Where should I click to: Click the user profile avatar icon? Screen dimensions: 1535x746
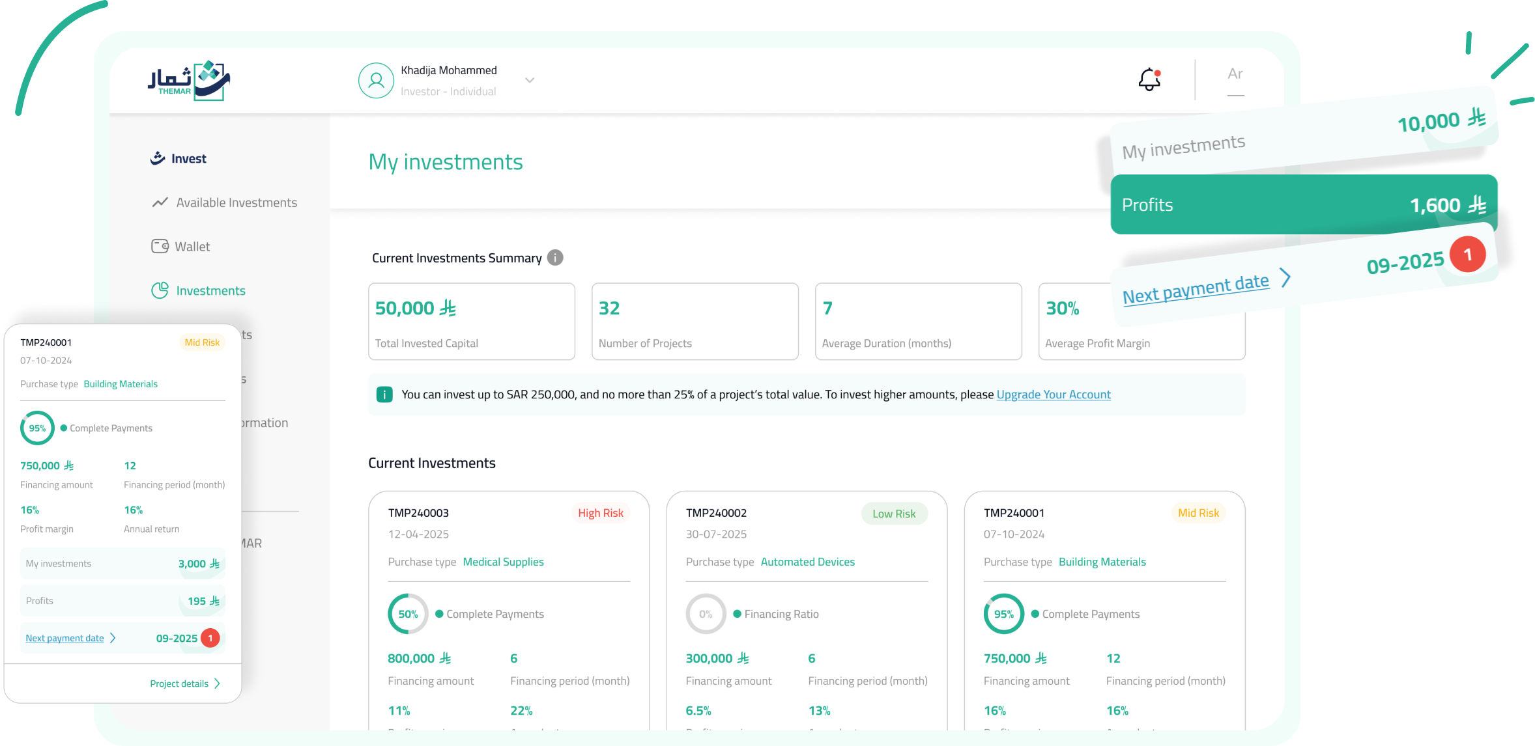pyautogui.click(x=376, y=81)
